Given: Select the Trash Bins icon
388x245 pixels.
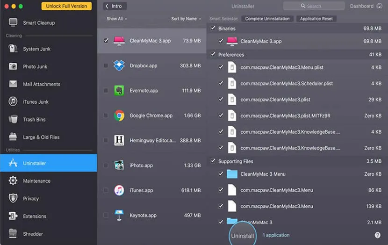Looking at the screenshot, I should (13, 119).
